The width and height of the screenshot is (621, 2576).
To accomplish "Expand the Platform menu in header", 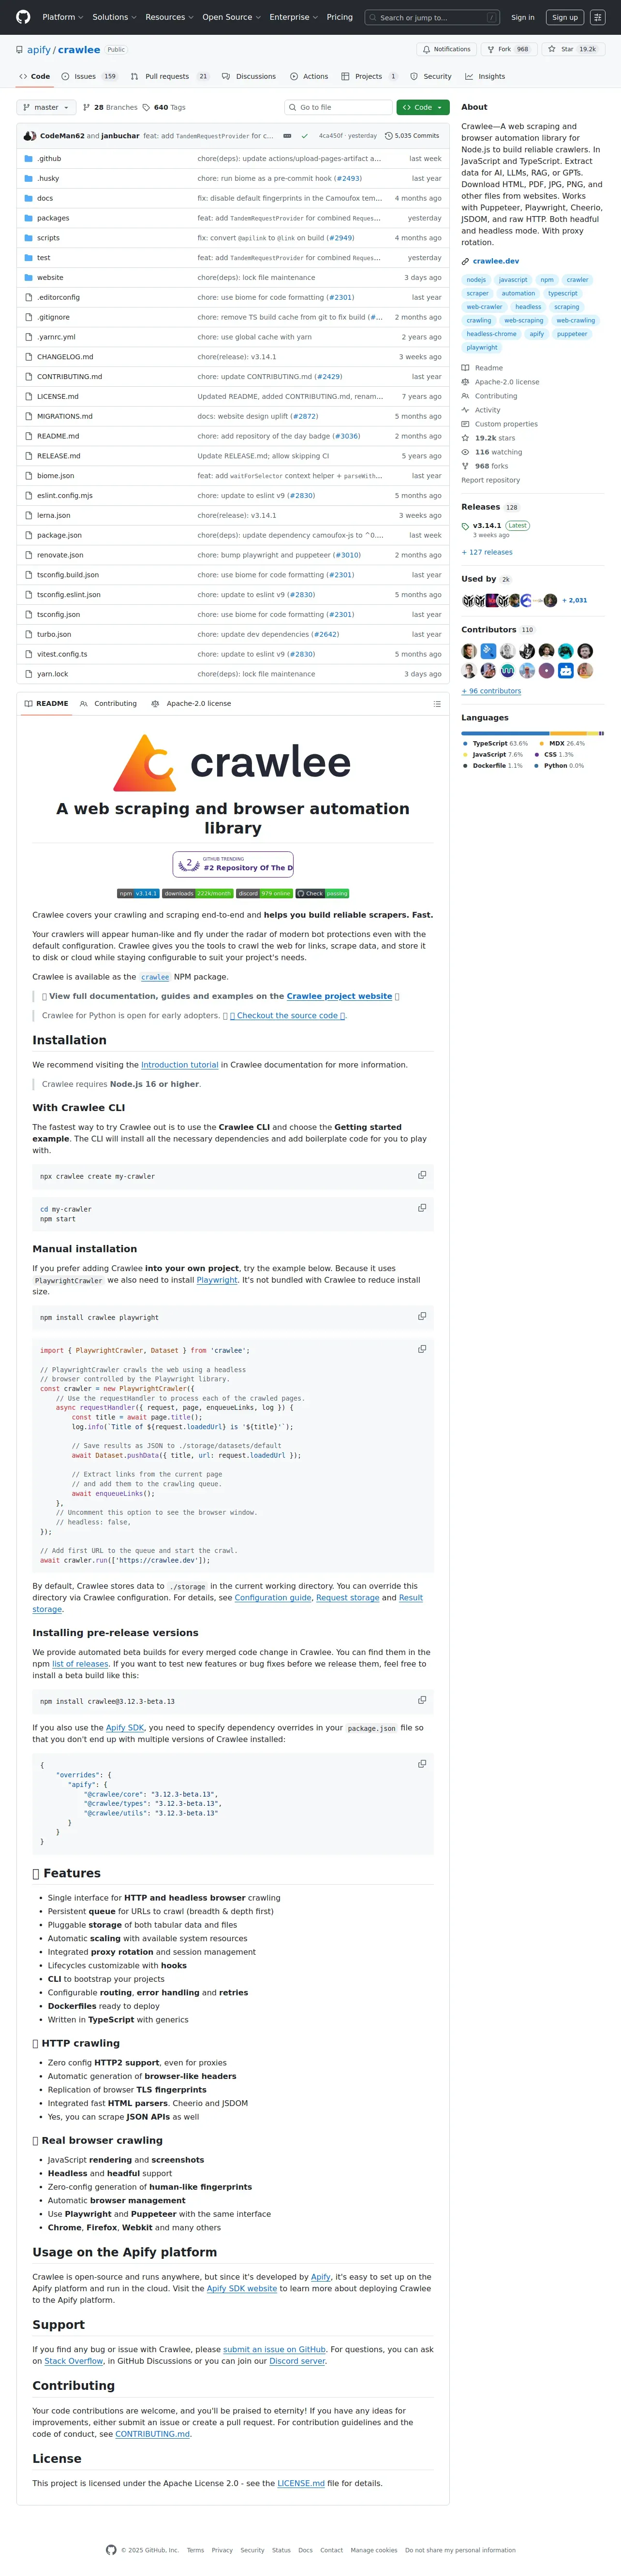I will click(62, 17).
